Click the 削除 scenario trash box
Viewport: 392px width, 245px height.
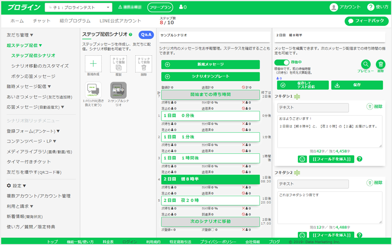tap(143, 64)
